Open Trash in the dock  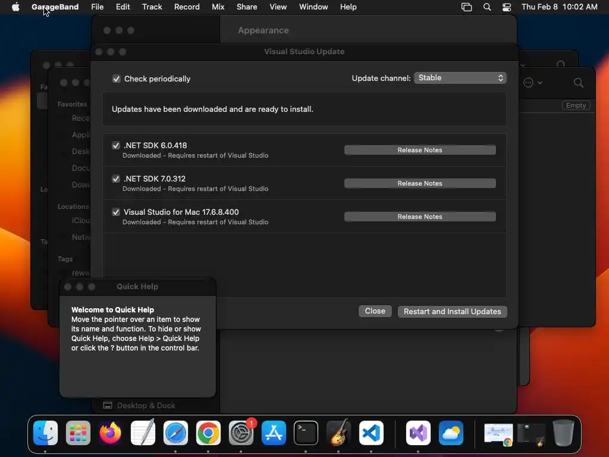point(564,433)
